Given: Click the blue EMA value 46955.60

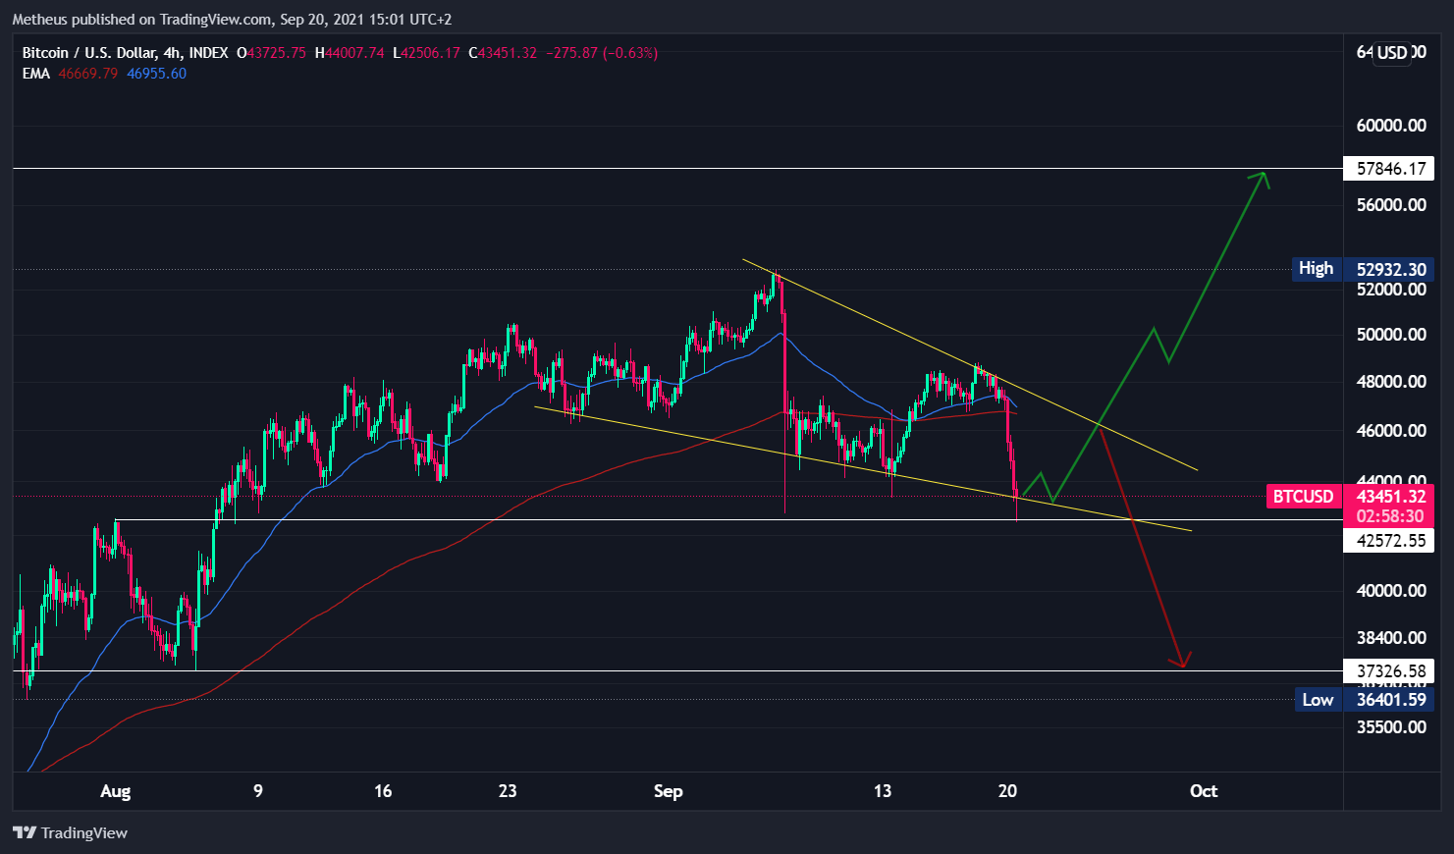Looking at the screenshot, I should coord(156,74).
